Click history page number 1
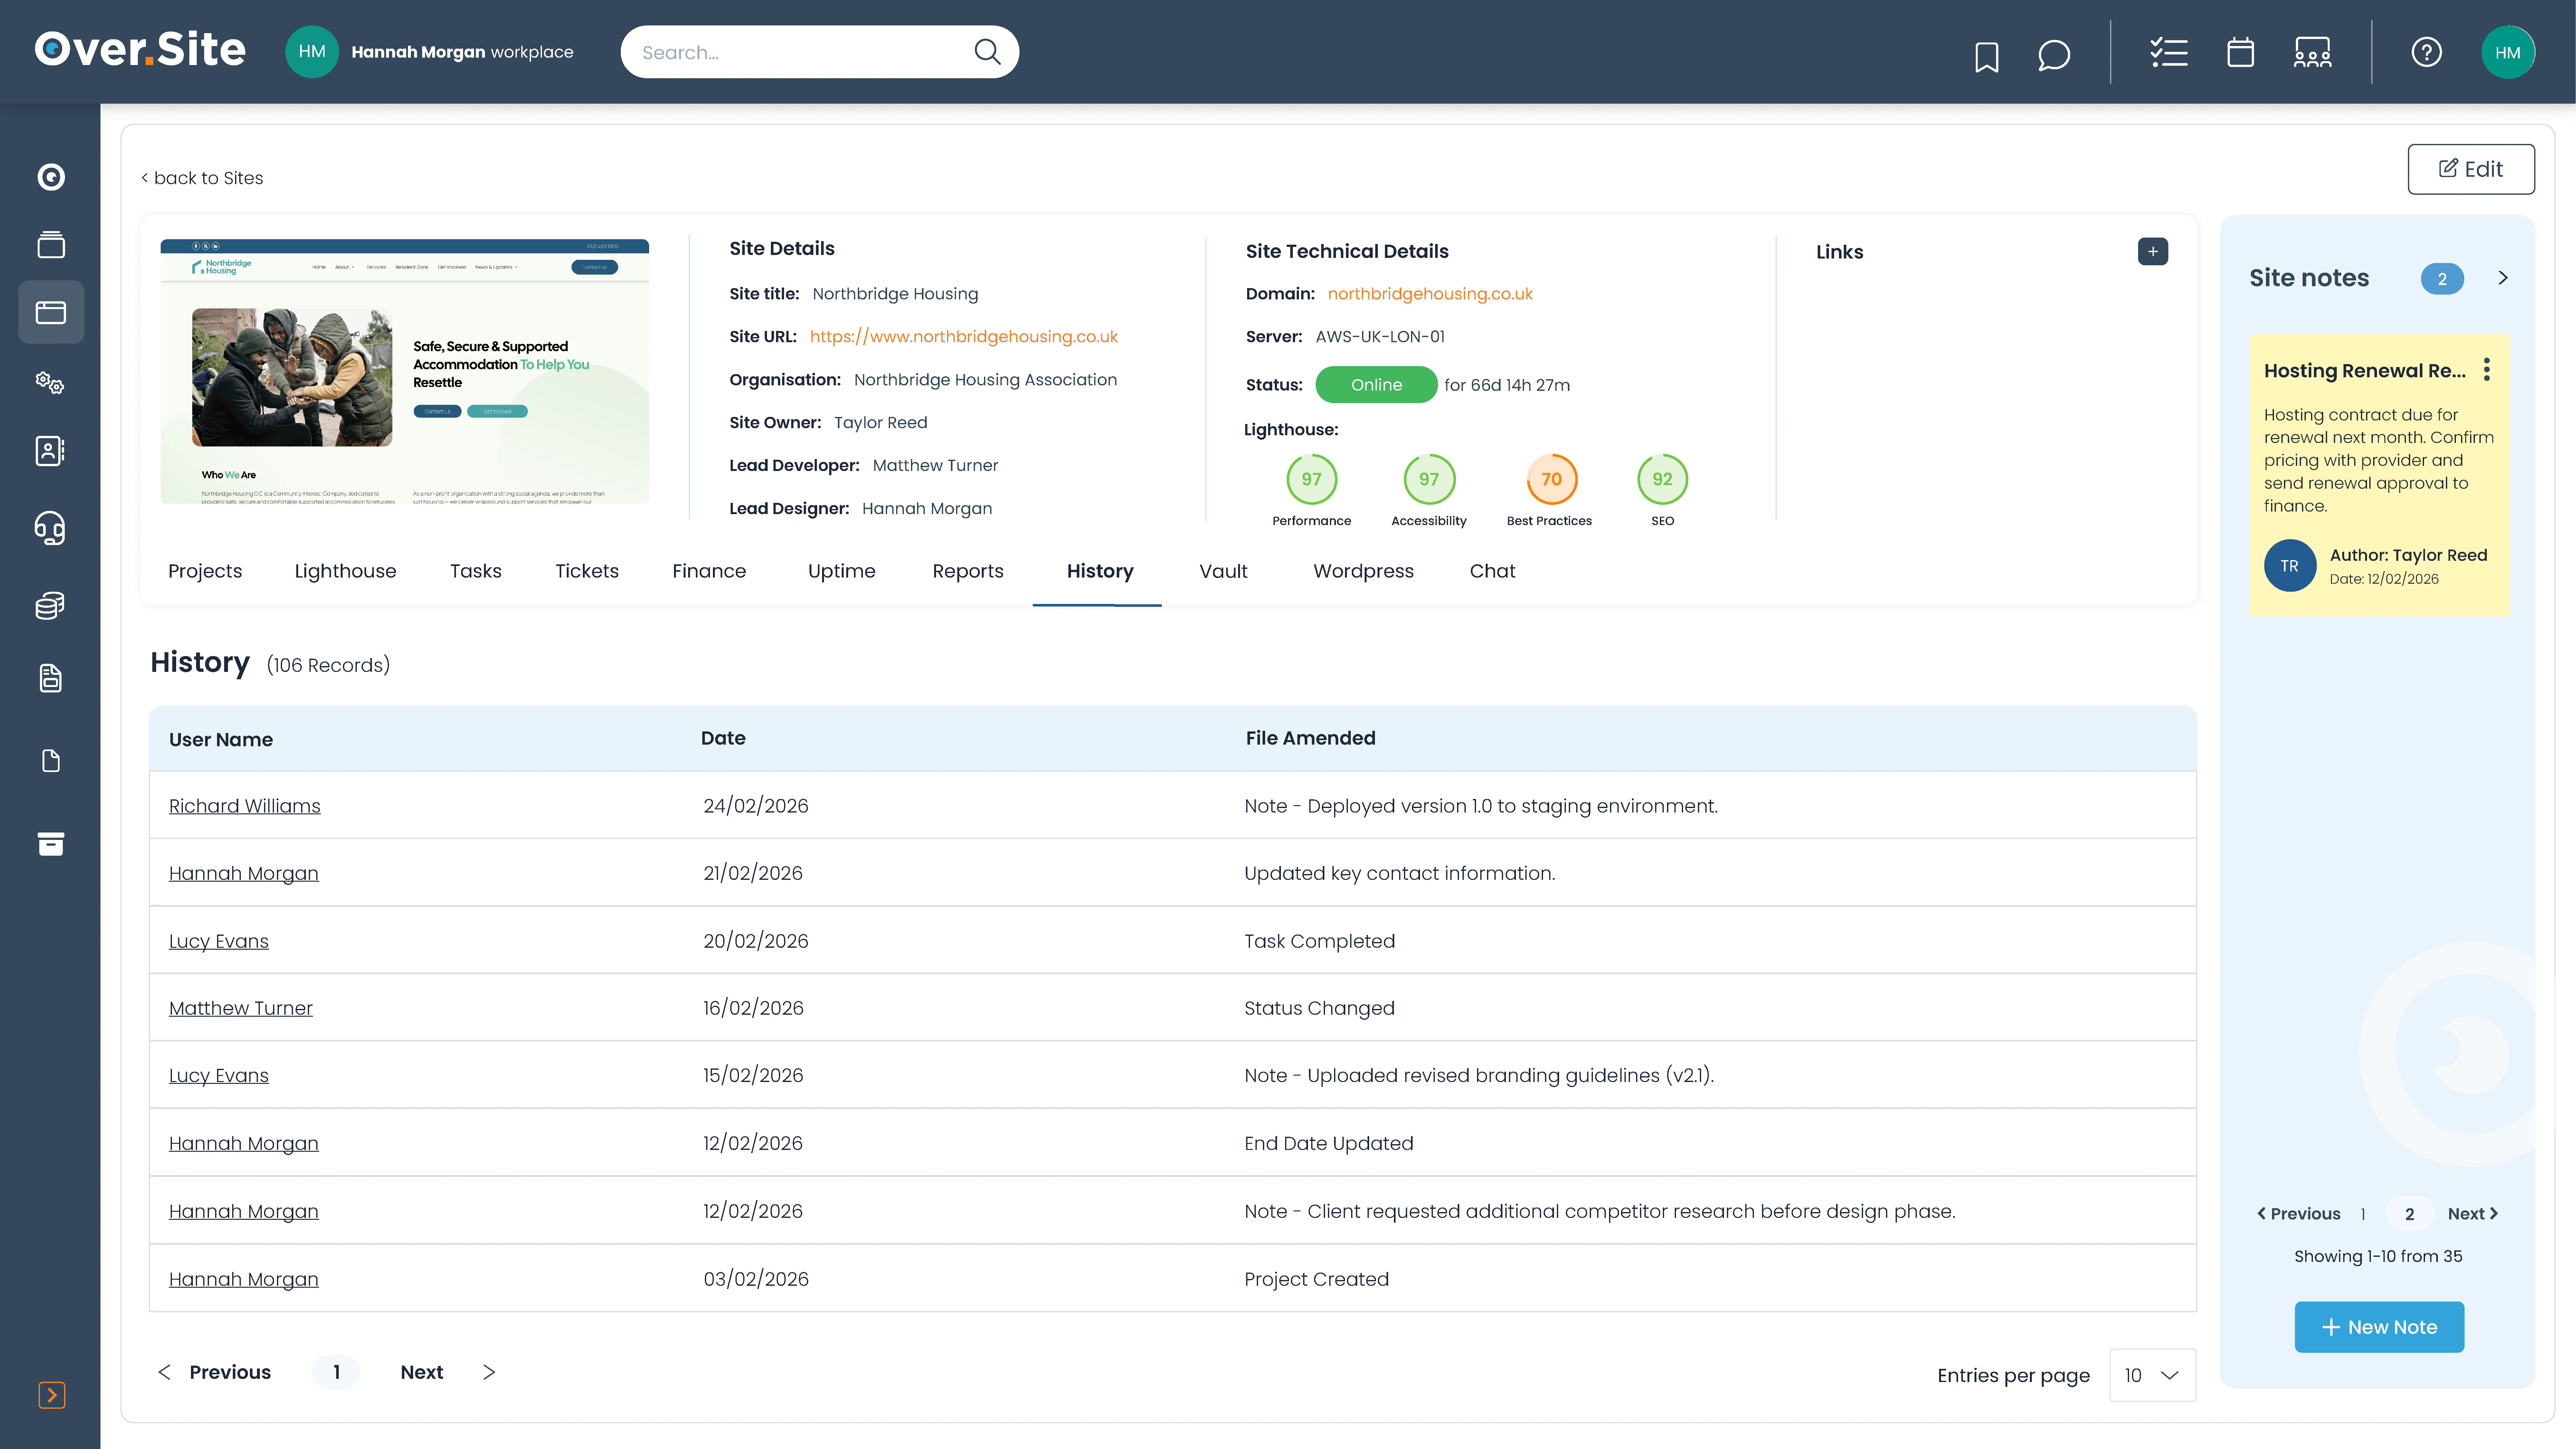Image resolution: width=2576 pixels, height=1449 pixels. (x=336, y=1372)
